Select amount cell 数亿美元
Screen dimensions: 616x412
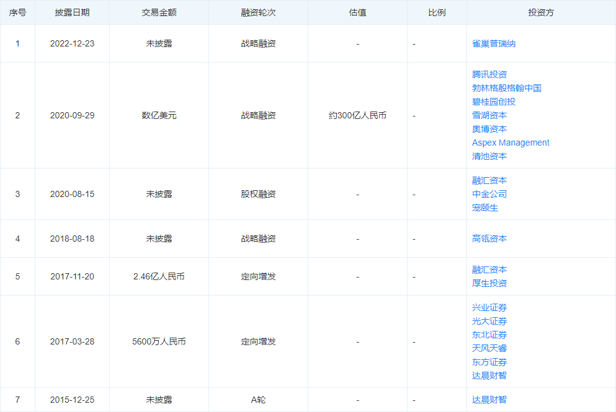(x=159, y=115)
